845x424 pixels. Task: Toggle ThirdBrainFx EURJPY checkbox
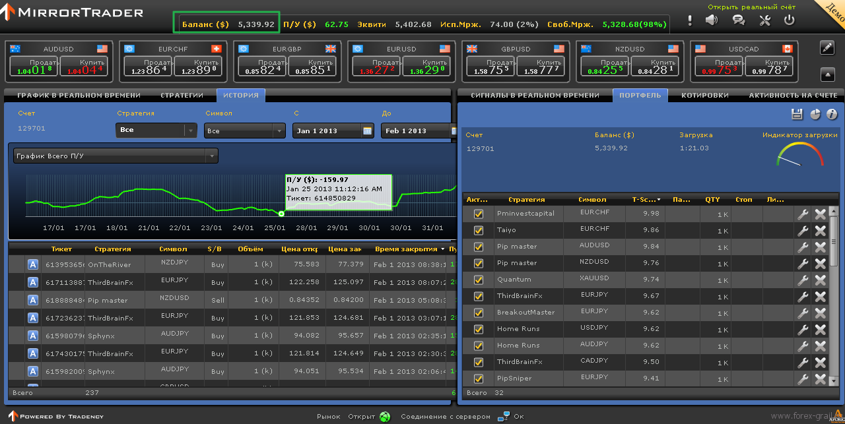pos(479,296)
